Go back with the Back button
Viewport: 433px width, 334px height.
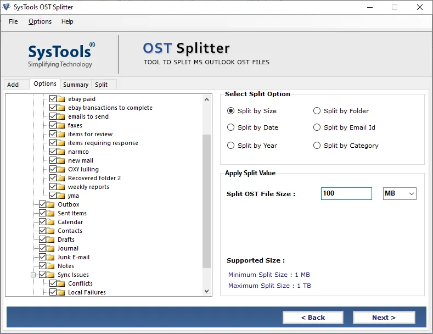313,318
